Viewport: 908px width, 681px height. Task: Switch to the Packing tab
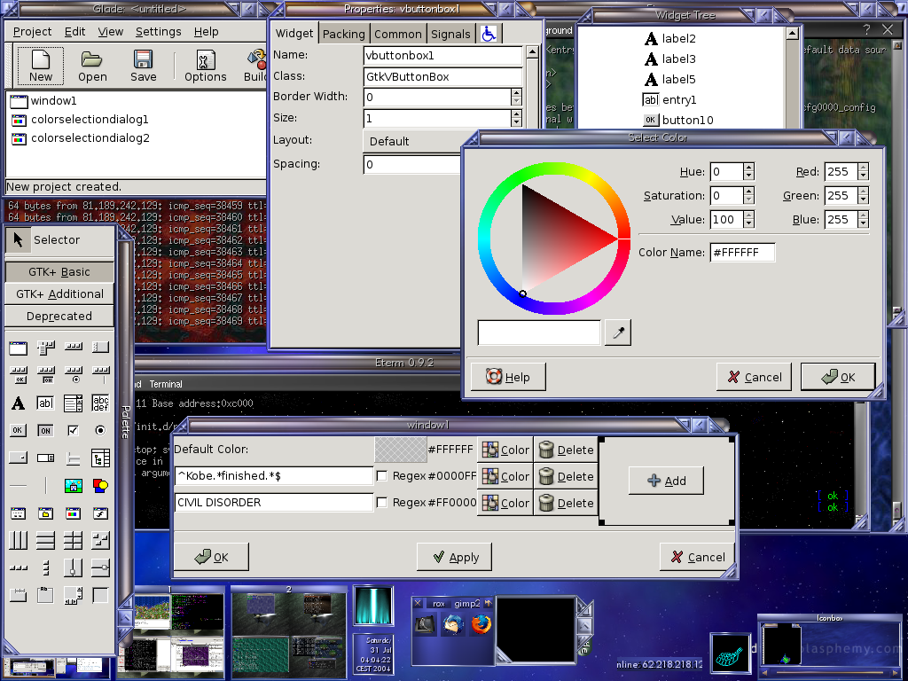pyautogui.click(x=343, y=34)
